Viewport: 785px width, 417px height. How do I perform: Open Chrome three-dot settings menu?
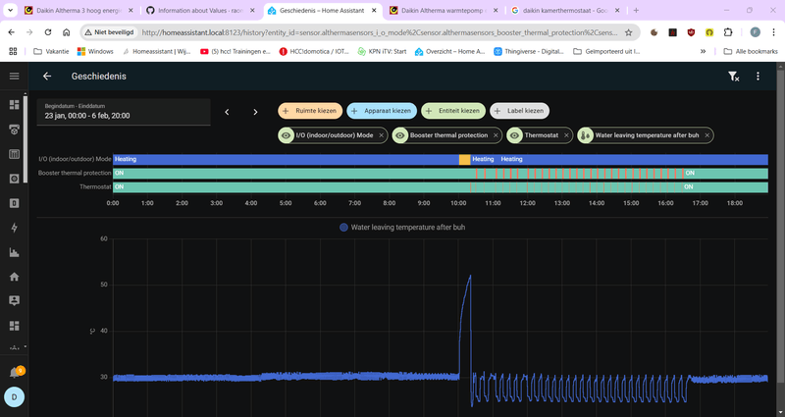[x=774, y=32]
